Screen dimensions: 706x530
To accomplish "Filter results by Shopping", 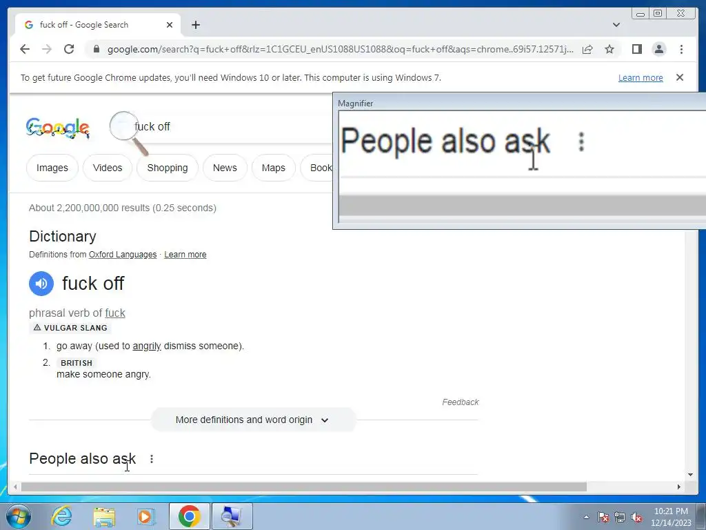I will pos(168,168).
